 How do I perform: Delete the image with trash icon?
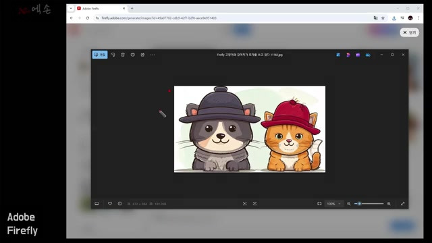pyautogui.click(x=123, y=55)
